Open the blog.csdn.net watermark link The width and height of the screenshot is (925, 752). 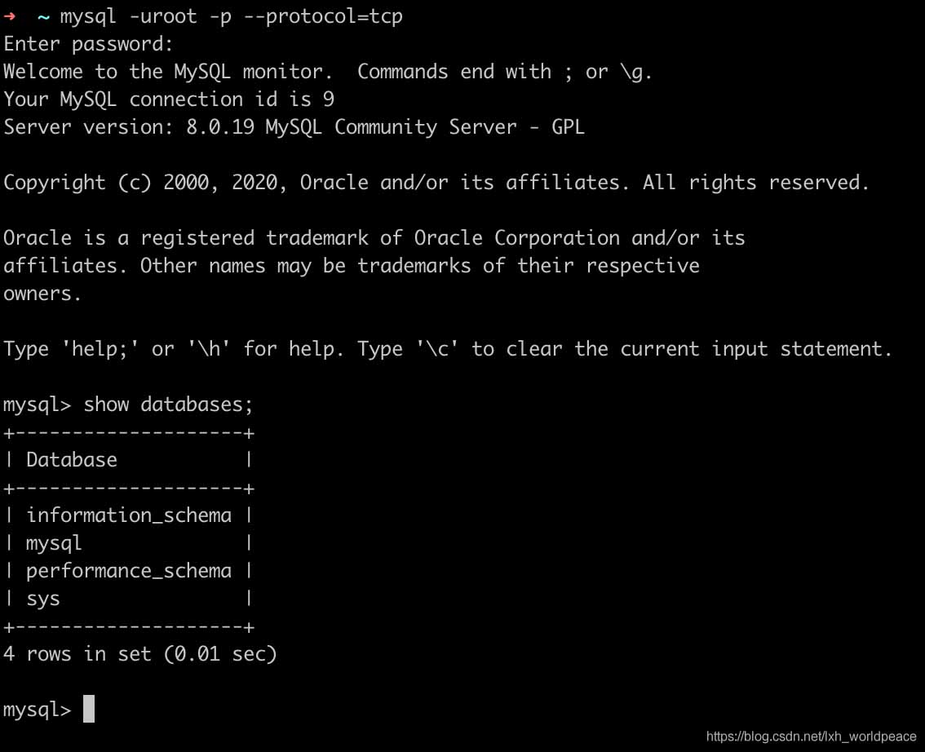pos(811,737)
